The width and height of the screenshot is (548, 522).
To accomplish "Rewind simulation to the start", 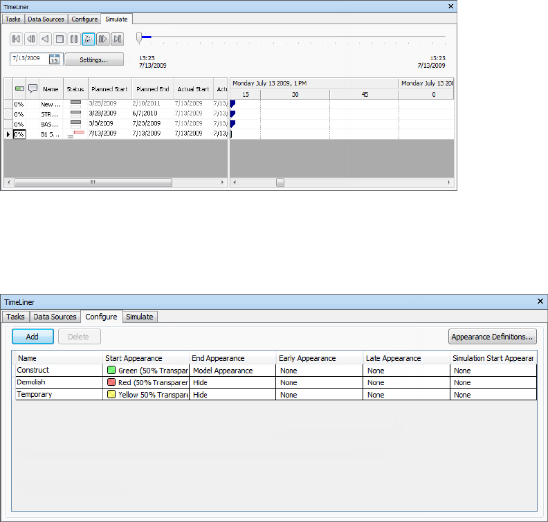I will tap(16, 39).
